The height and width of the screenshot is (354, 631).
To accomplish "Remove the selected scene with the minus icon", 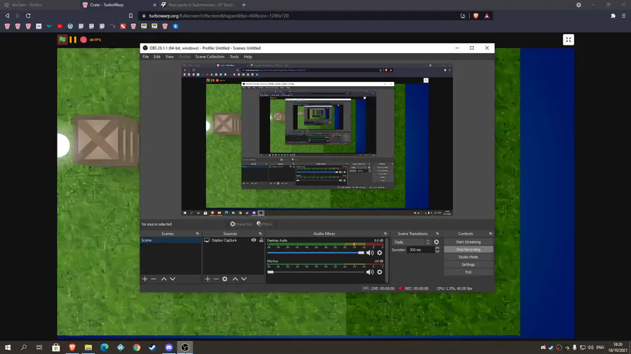I will click(154, 278).
